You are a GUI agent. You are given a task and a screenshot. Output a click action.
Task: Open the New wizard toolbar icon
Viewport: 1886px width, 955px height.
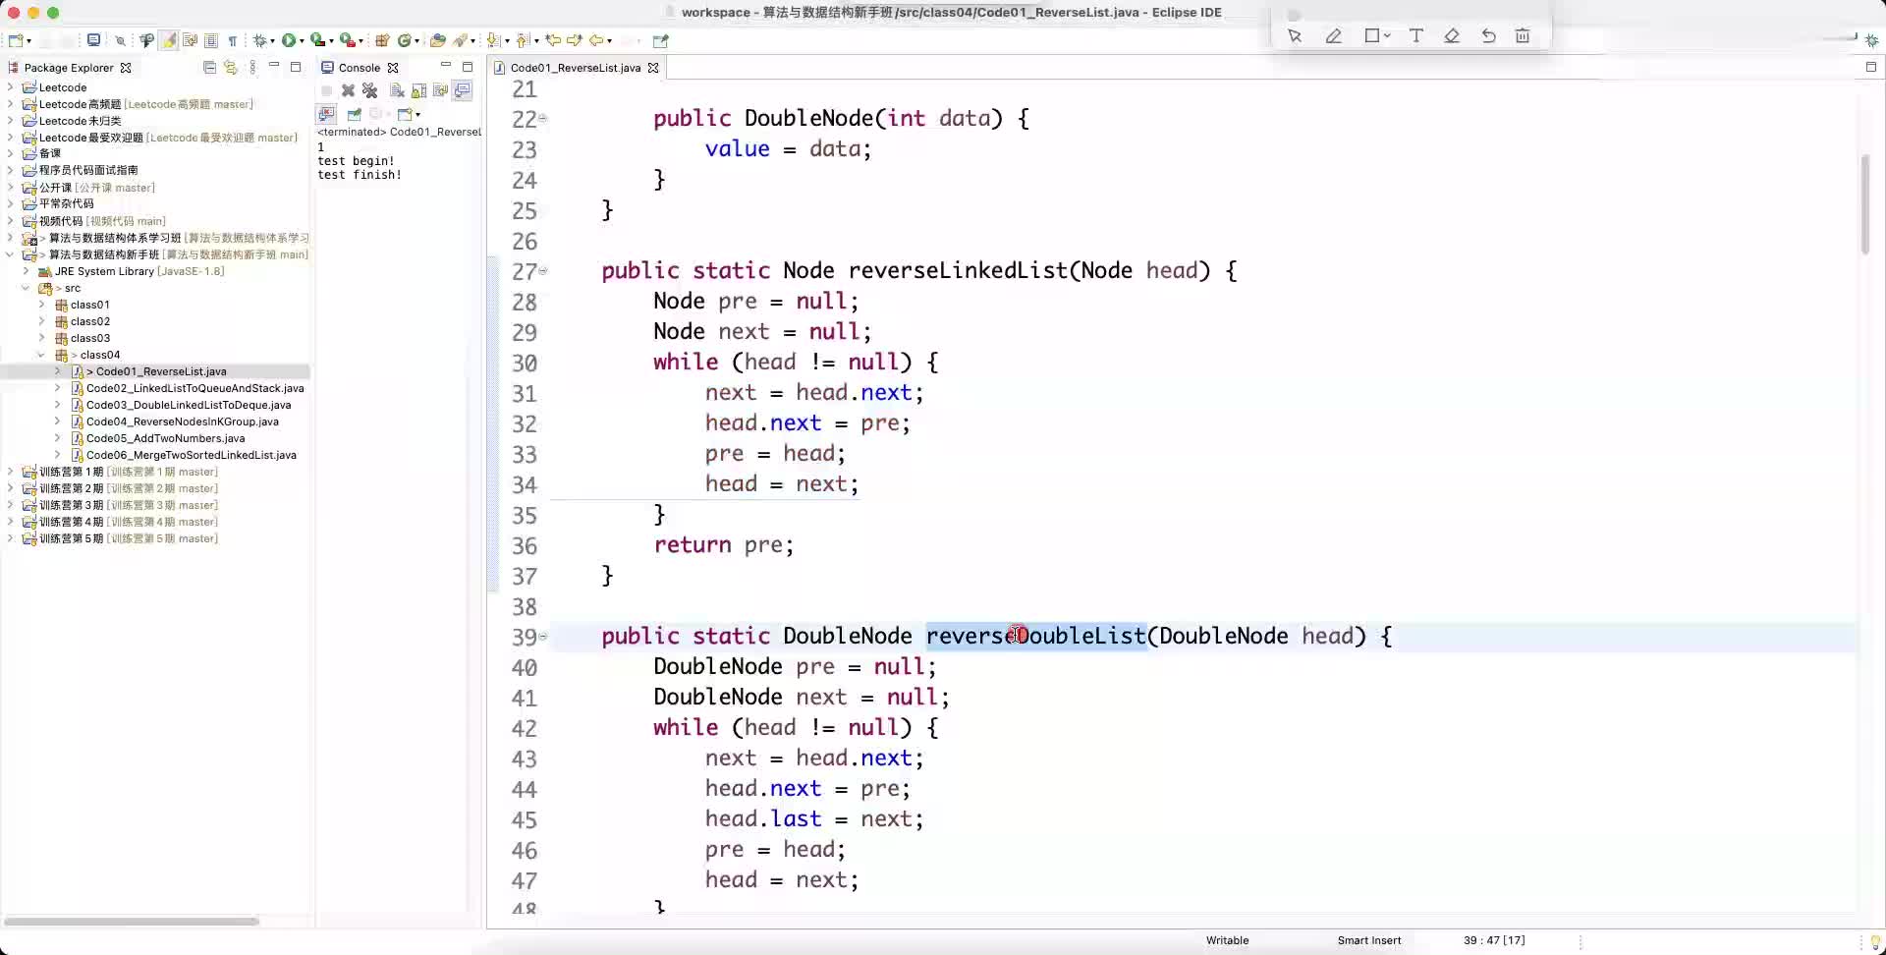[x=15, y=40]
